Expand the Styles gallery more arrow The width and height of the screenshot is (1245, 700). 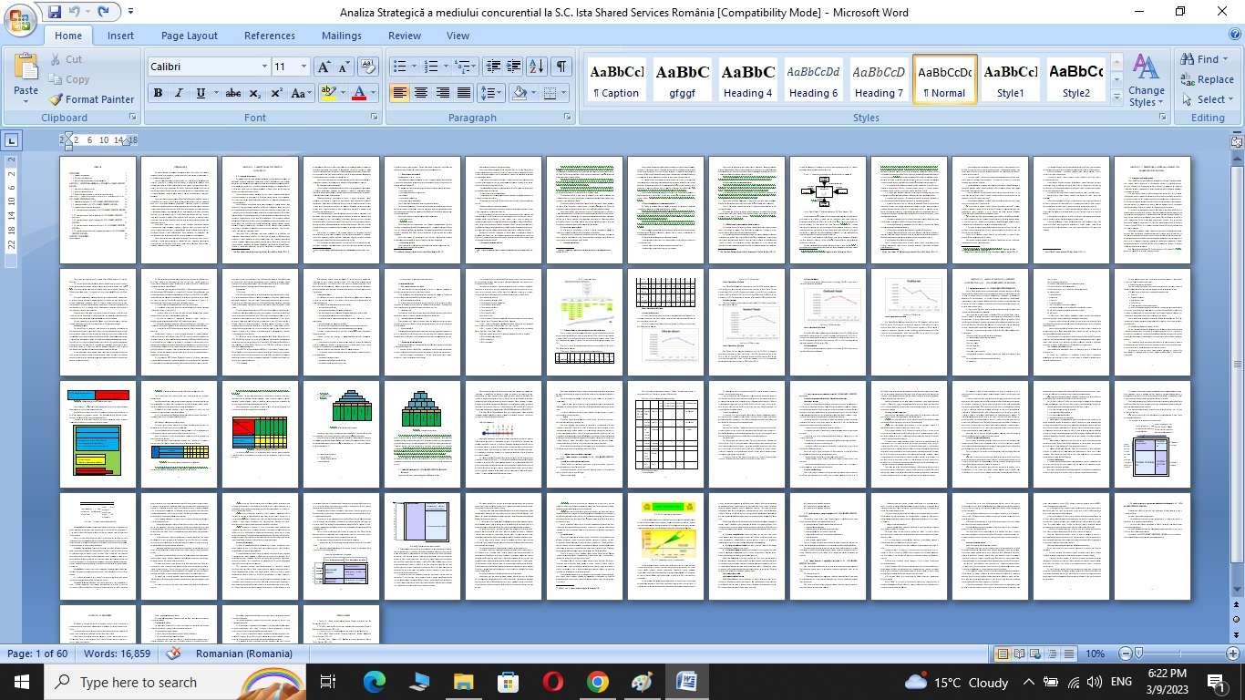(1117, 97)
